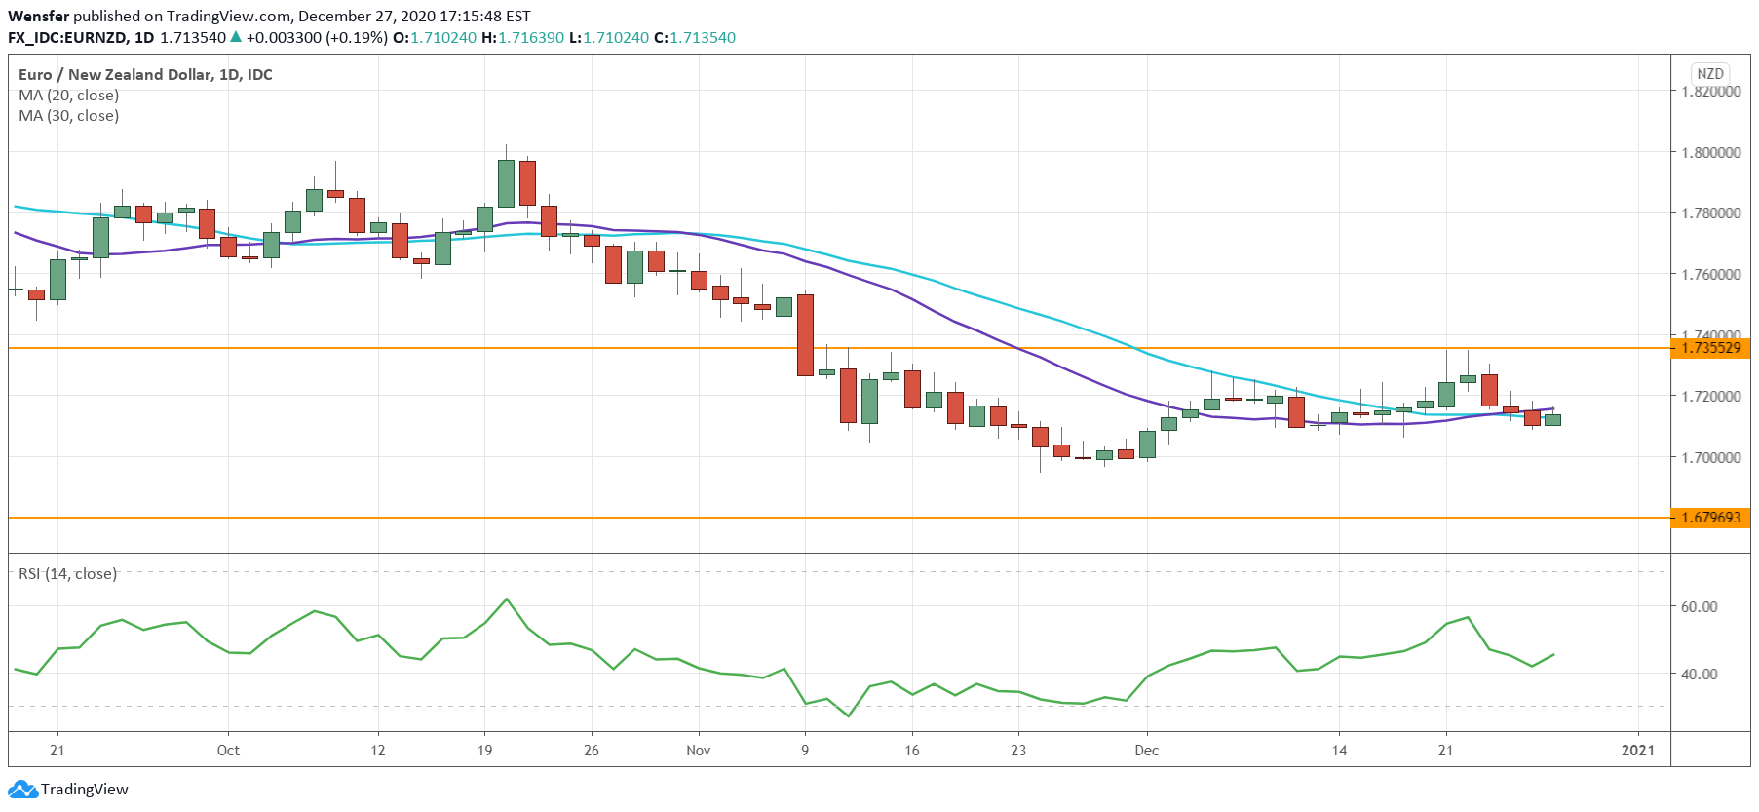Click the 2021 marker on time axis
This screenshot has height=812, width=1759.
point(1638,751)
